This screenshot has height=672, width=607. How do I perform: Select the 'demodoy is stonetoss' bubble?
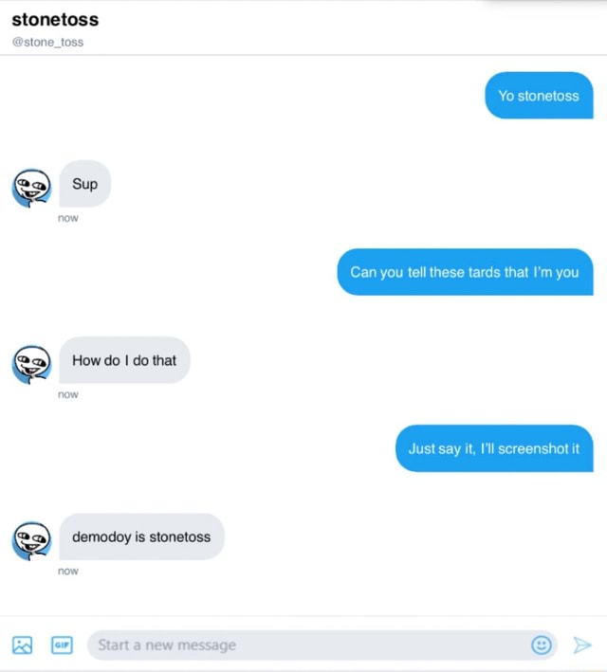(141, 536)
